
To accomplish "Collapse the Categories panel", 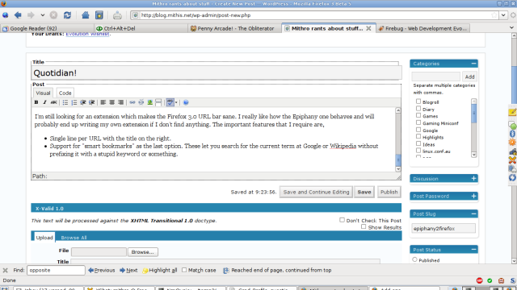I will click(474, 64).
